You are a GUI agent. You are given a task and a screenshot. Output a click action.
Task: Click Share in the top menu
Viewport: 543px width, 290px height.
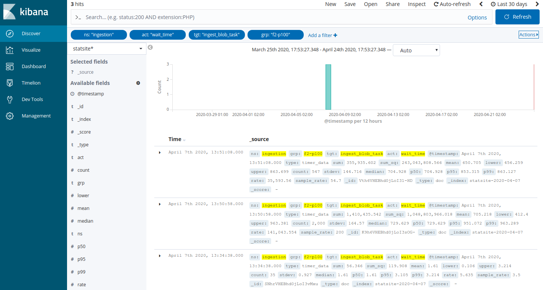(392, 4)
